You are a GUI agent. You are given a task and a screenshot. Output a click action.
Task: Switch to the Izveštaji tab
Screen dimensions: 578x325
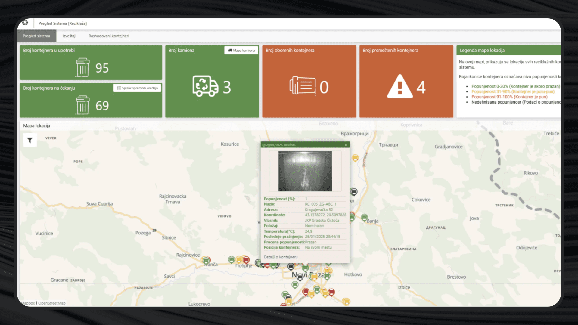point(69,36)
